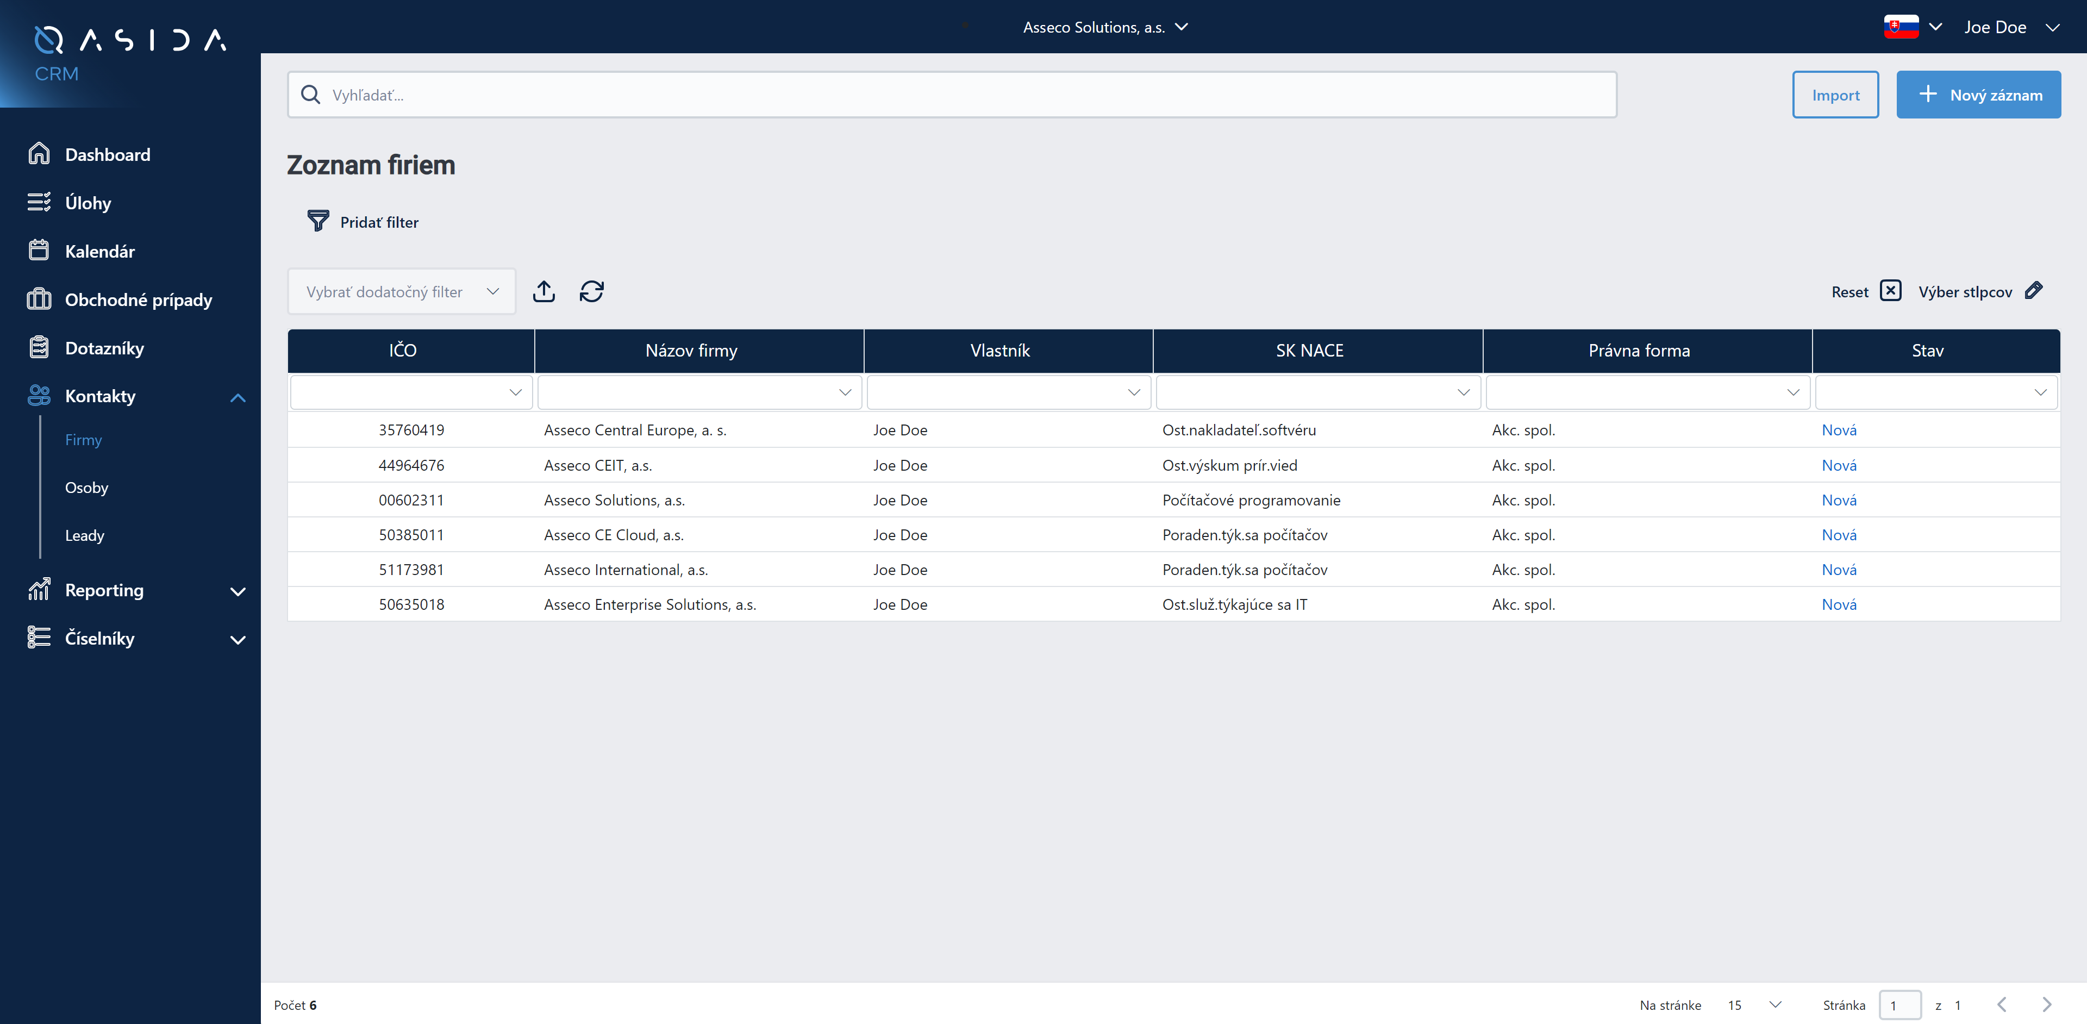Select the Asseco CE Cloud, a.s. row
The image size is (2087, 1024).
click(1173, 535)
